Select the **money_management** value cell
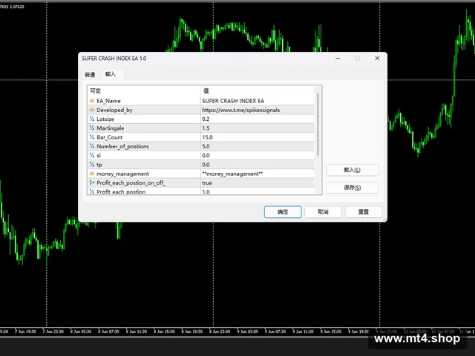This screenshot has width=475, height=356. [258, 174]
